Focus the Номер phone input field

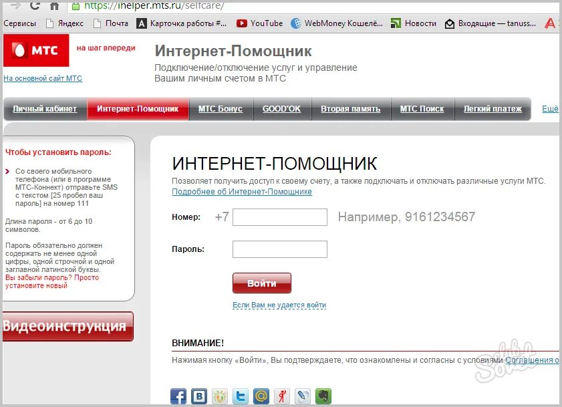tap(279, 217)
